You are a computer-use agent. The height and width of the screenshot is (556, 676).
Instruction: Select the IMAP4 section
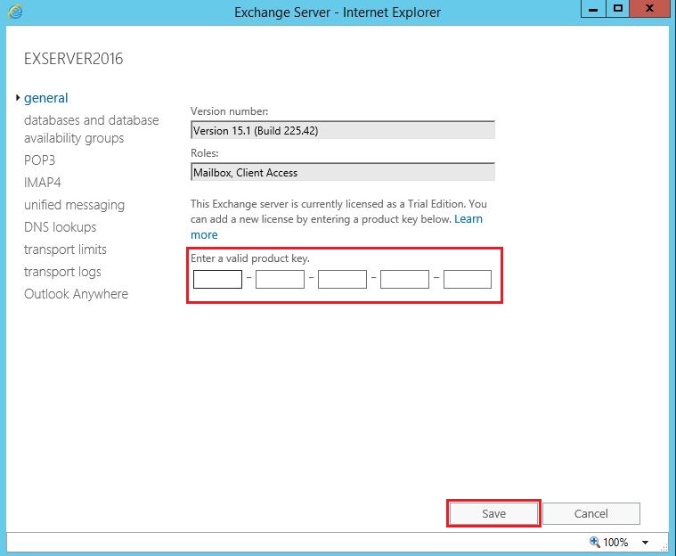(42, 183)
